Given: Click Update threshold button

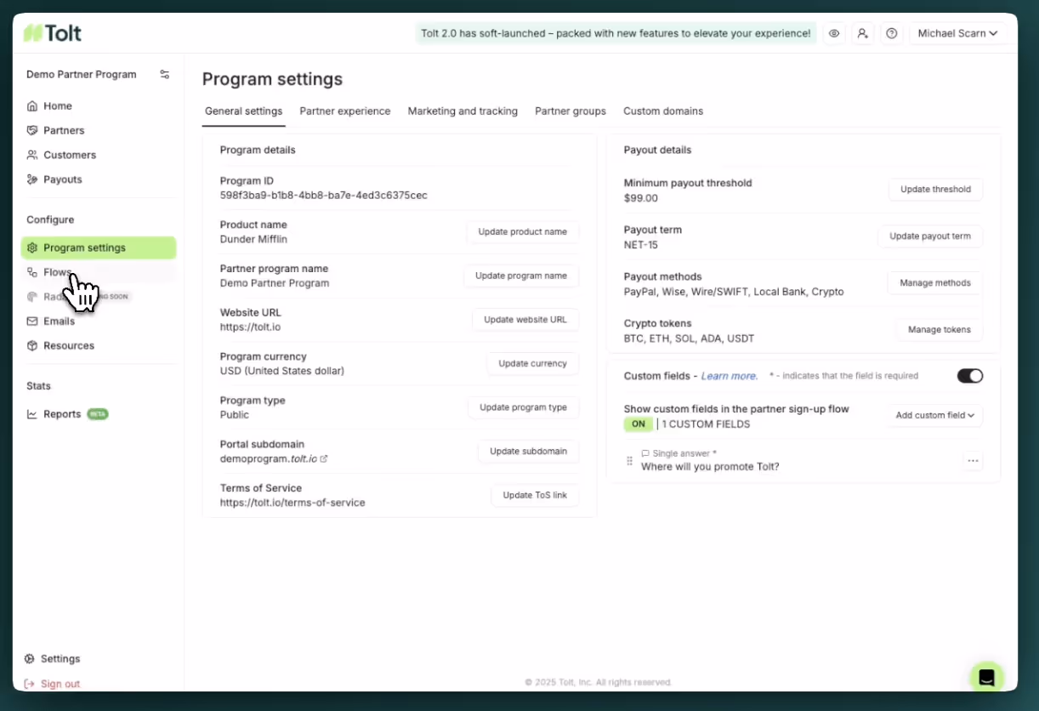Looking at the screenshot, I should (935, 190).
